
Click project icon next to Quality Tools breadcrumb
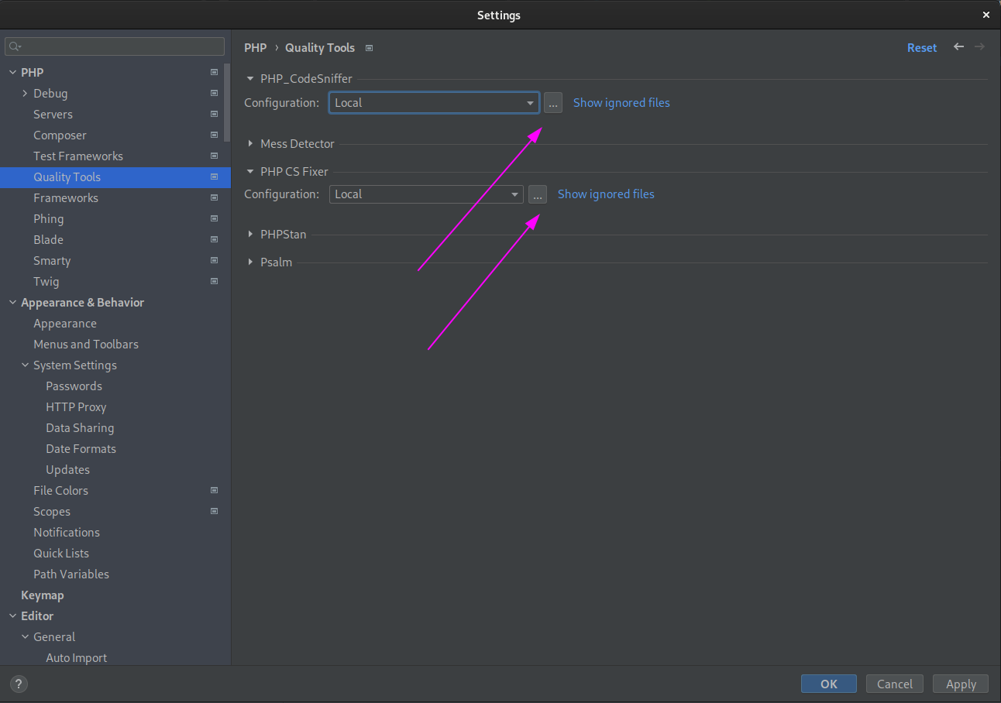pos(370,48)
